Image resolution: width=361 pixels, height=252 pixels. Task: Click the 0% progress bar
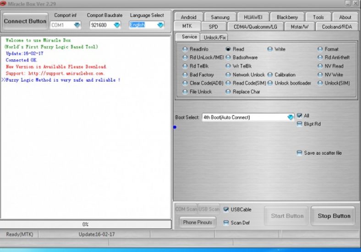85,224
